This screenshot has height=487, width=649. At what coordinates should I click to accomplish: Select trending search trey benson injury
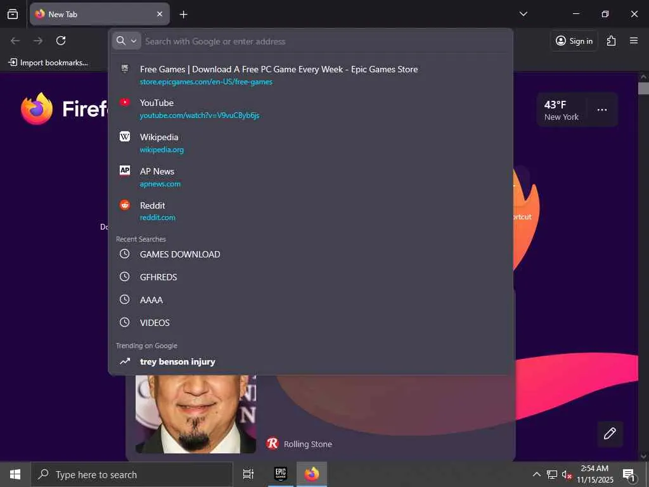coord(311,361)
